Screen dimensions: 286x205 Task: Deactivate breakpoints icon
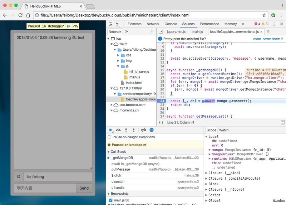pyautogui.click(x=143, y=130)
